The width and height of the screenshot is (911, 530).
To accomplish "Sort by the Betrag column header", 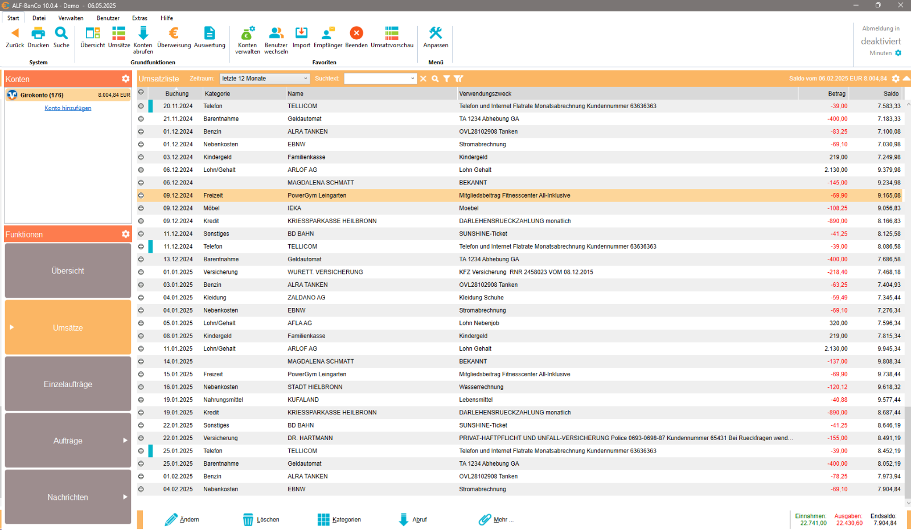I will point(824,93).
